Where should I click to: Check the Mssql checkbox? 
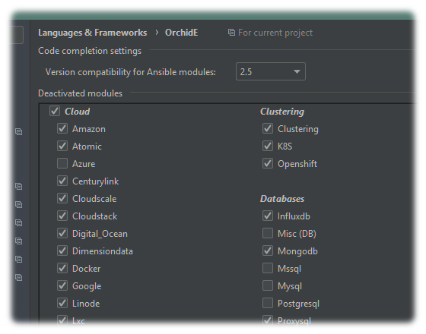268,269
